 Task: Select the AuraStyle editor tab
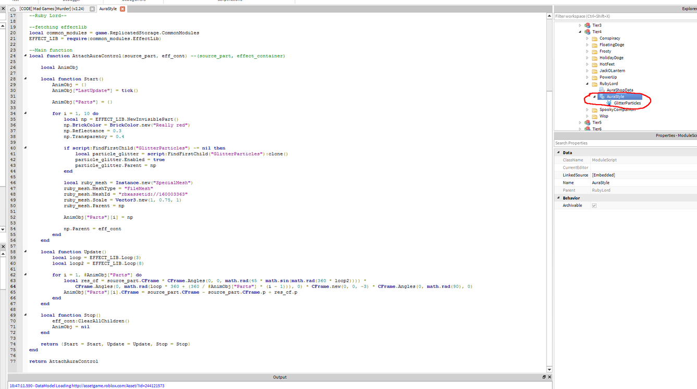(x=108, y=9)
